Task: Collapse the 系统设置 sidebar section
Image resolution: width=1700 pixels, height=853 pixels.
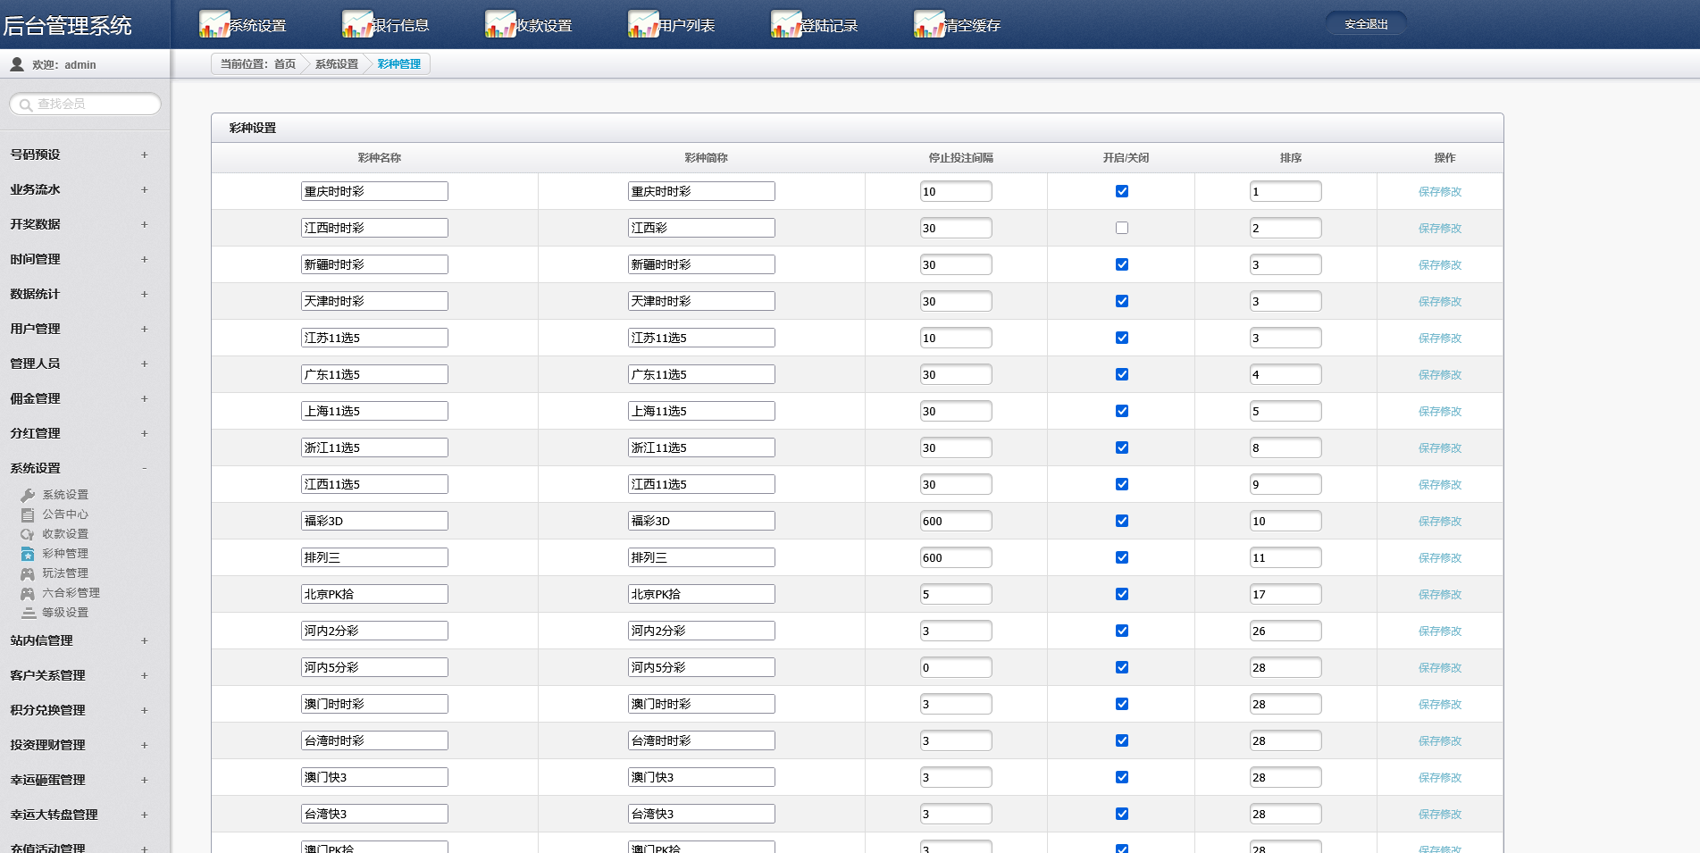Action: coord(144,468)
